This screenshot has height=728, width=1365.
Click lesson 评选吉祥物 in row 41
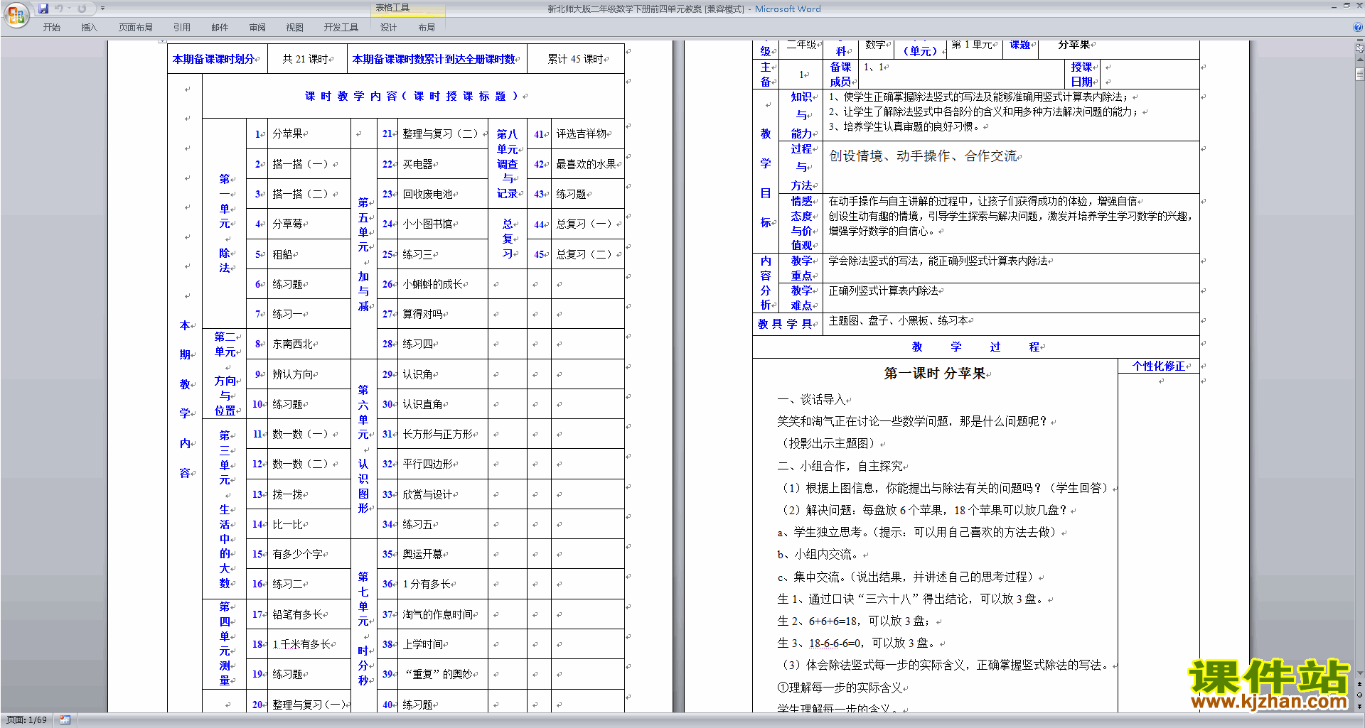582,134
